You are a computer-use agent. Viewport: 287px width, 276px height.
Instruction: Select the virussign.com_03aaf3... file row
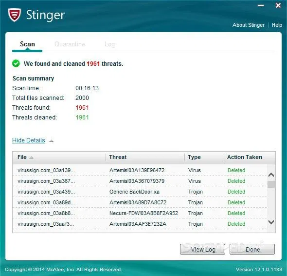click(x=140, y=224)
